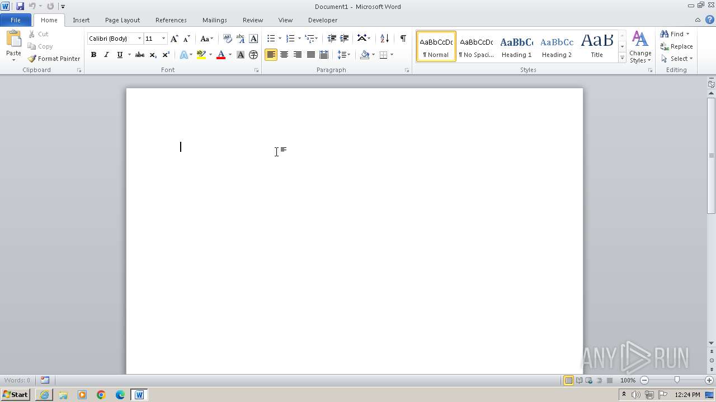
Task: Click the Select button
Action: (x=677, y=59)
